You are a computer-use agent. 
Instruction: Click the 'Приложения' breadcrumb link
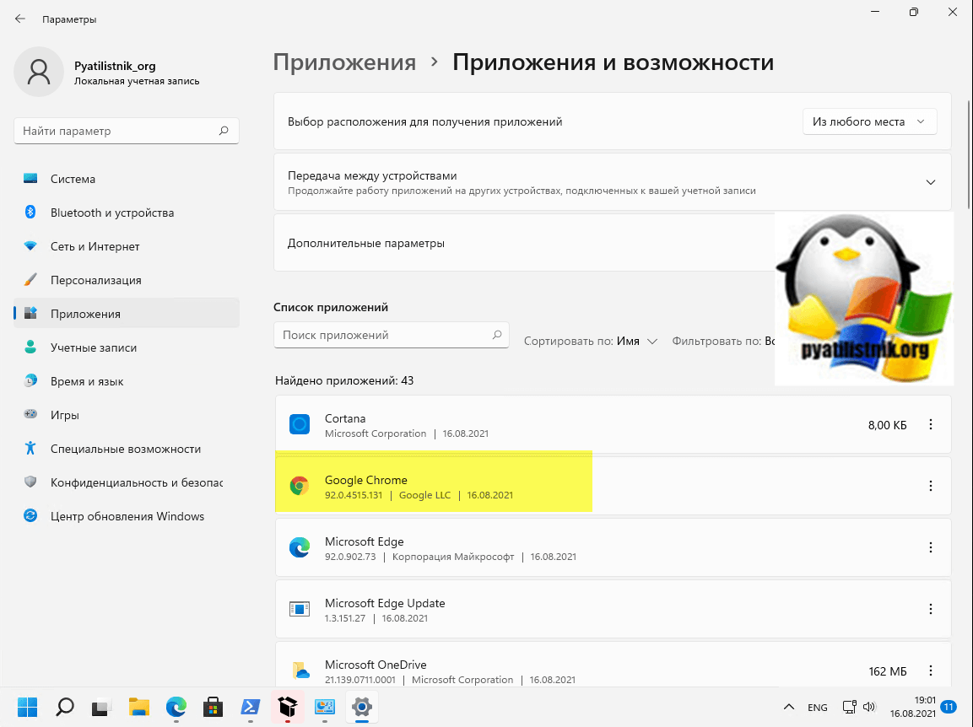344,62
